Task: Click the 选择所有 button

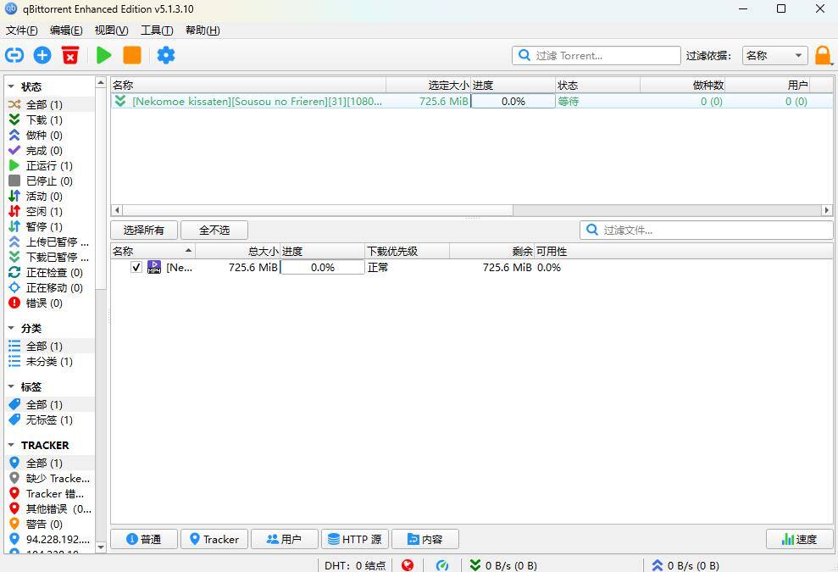Action: pos(143,230)
